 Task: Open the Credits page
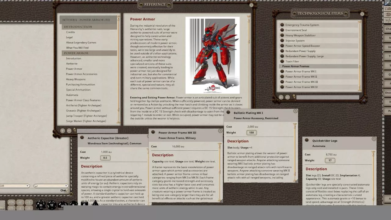click(x=70, y=32)
